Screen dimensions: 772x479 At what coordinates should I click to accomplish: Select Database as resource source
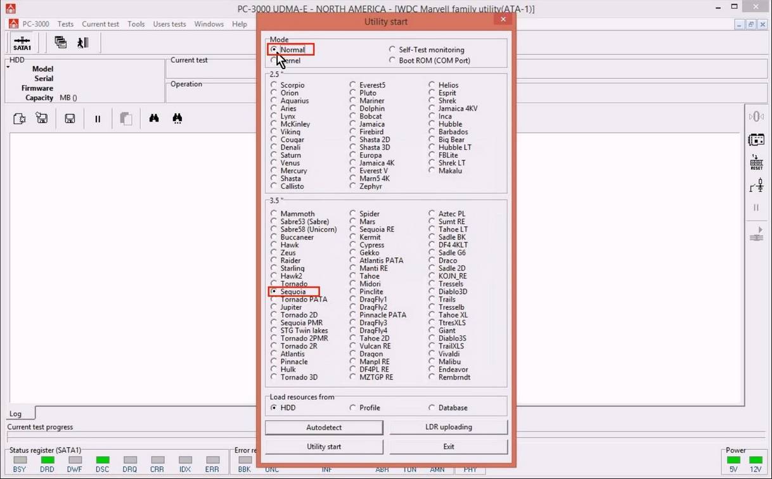[432, 407]
